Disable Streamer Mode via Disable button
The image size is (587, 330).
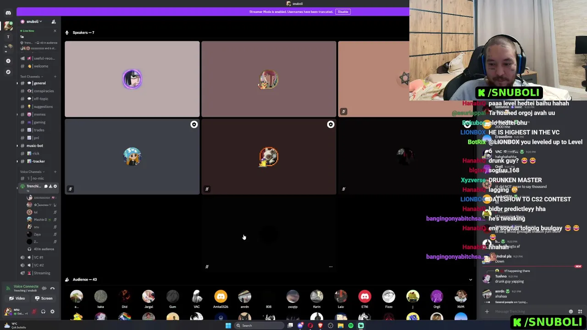click(x=343, y=11)
